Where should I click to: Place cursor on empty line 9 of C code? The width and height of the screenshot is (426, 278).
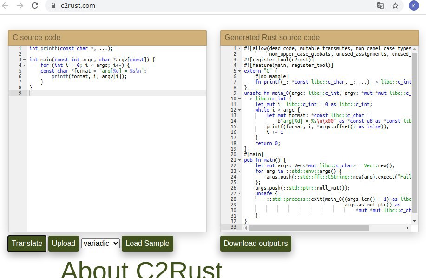click(x=116, y=93)
